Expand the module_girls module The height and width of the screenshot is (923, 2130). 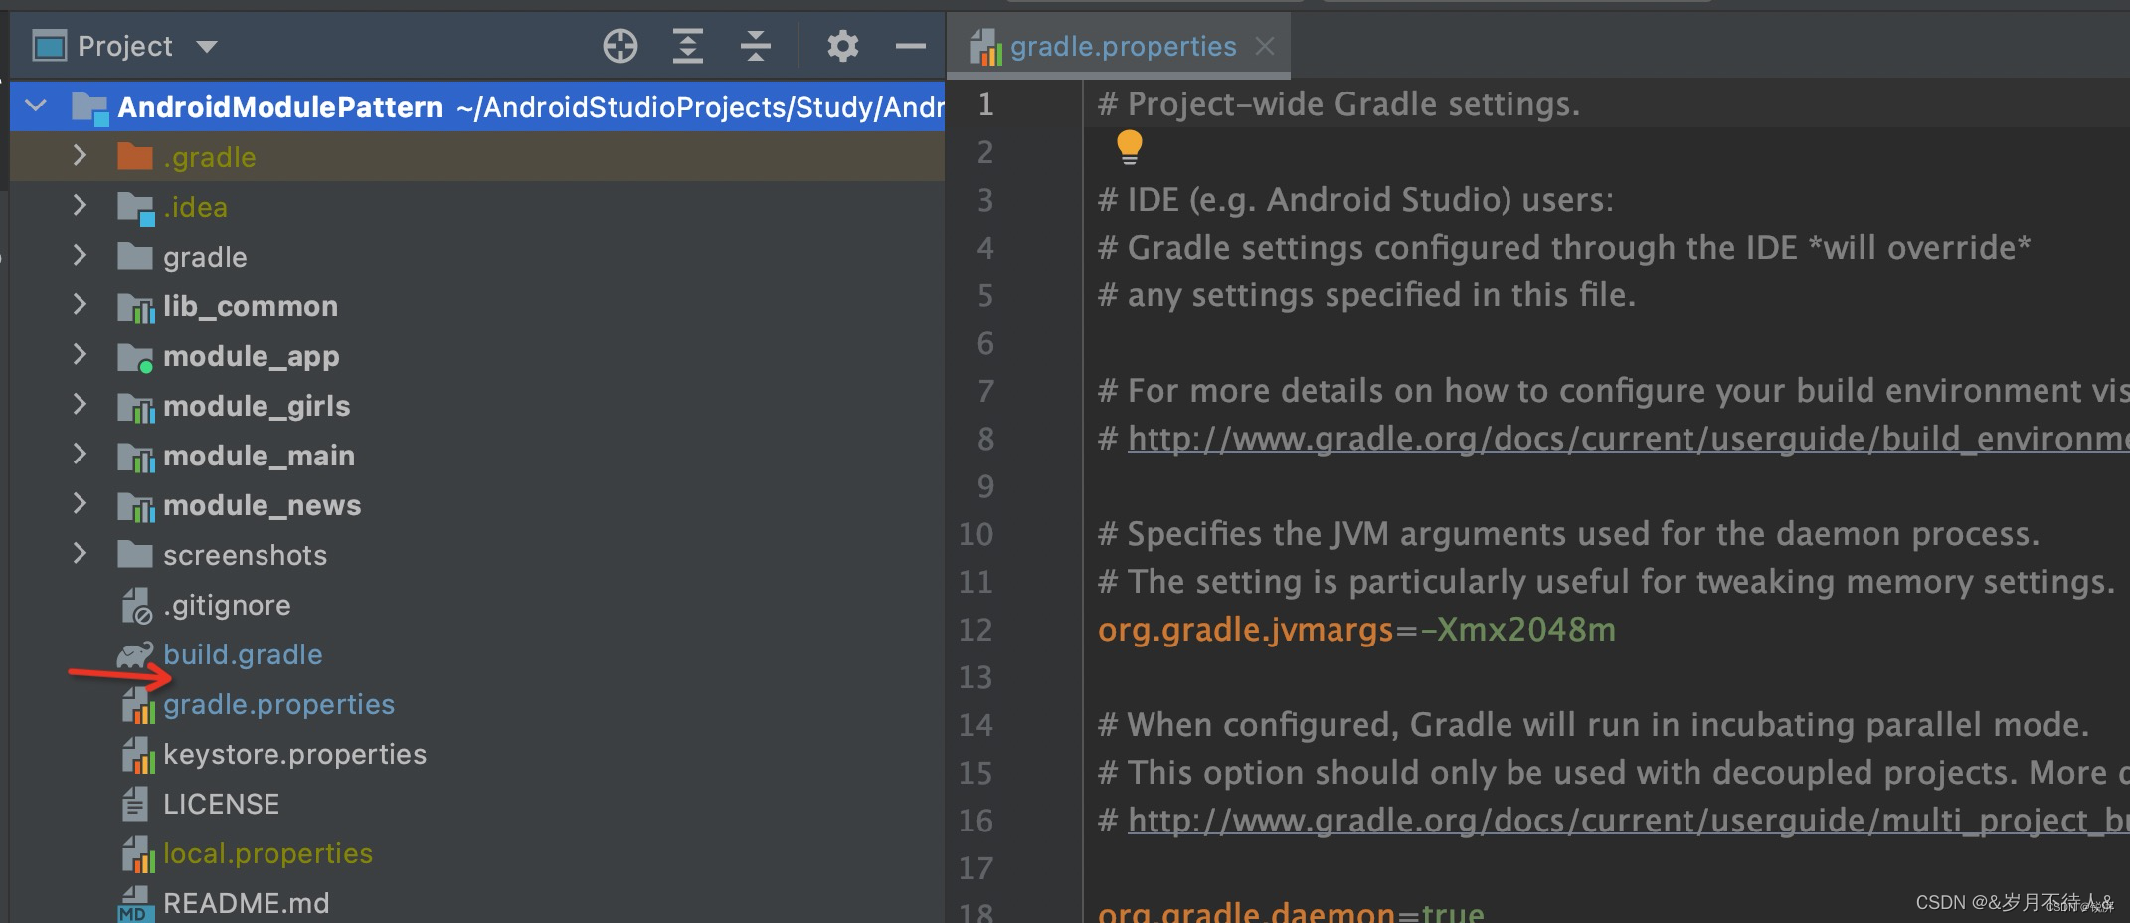(x=80, y=405)
